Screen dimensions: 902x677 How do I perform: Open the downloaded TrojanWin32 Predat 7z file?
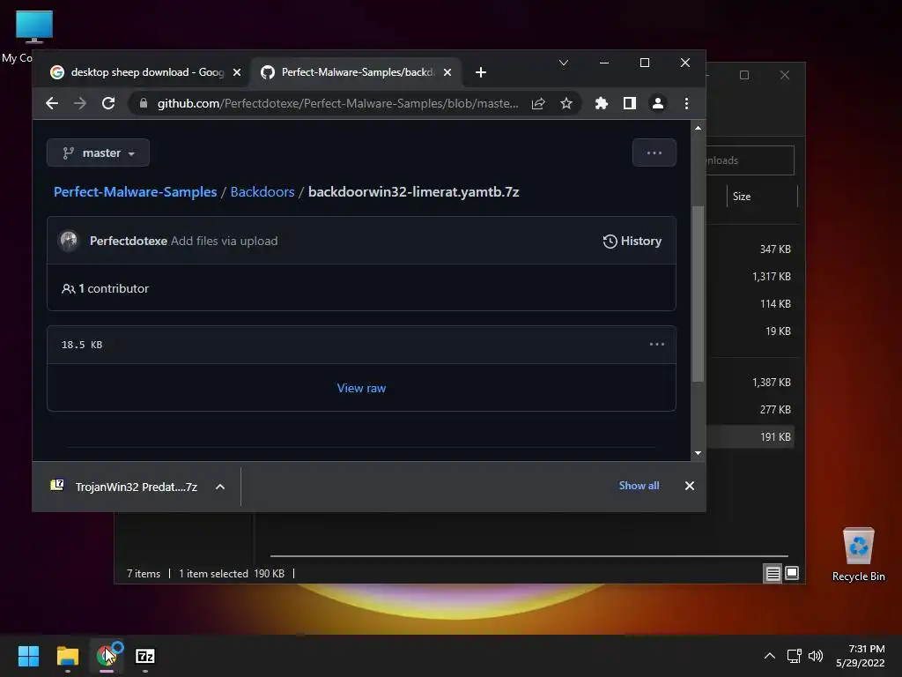(126, 487)
